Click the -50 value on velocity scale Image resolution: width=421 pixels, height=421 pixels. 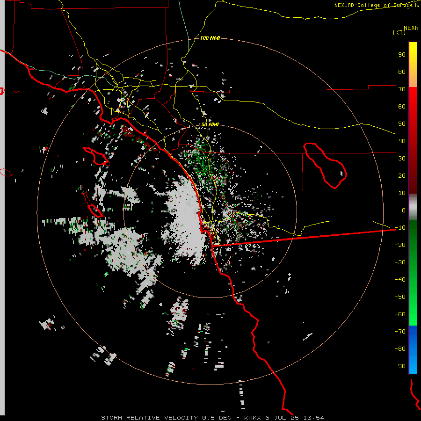400,297
